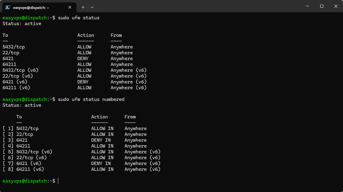Click the "[ 2]" rule number
The height and width of the screenshot is (192, 343).
pos(8,134)
